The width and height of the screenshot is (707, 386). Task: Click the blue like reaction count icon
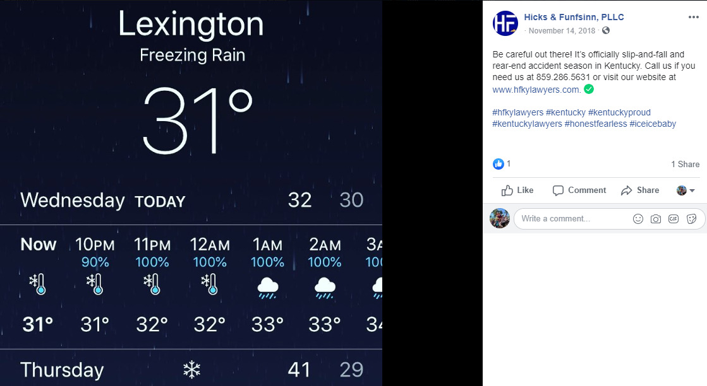[499, 164]
